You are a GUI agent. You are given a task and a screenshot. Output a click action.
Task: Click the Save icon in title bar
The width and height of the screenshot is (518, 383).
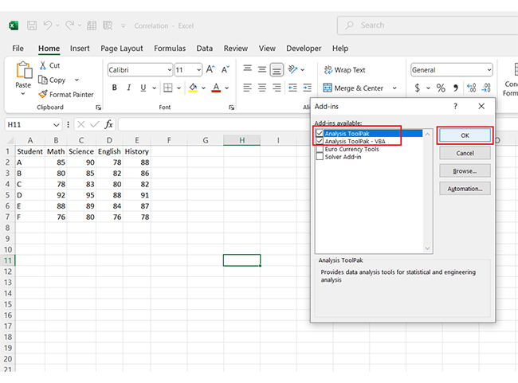[32, 25]
